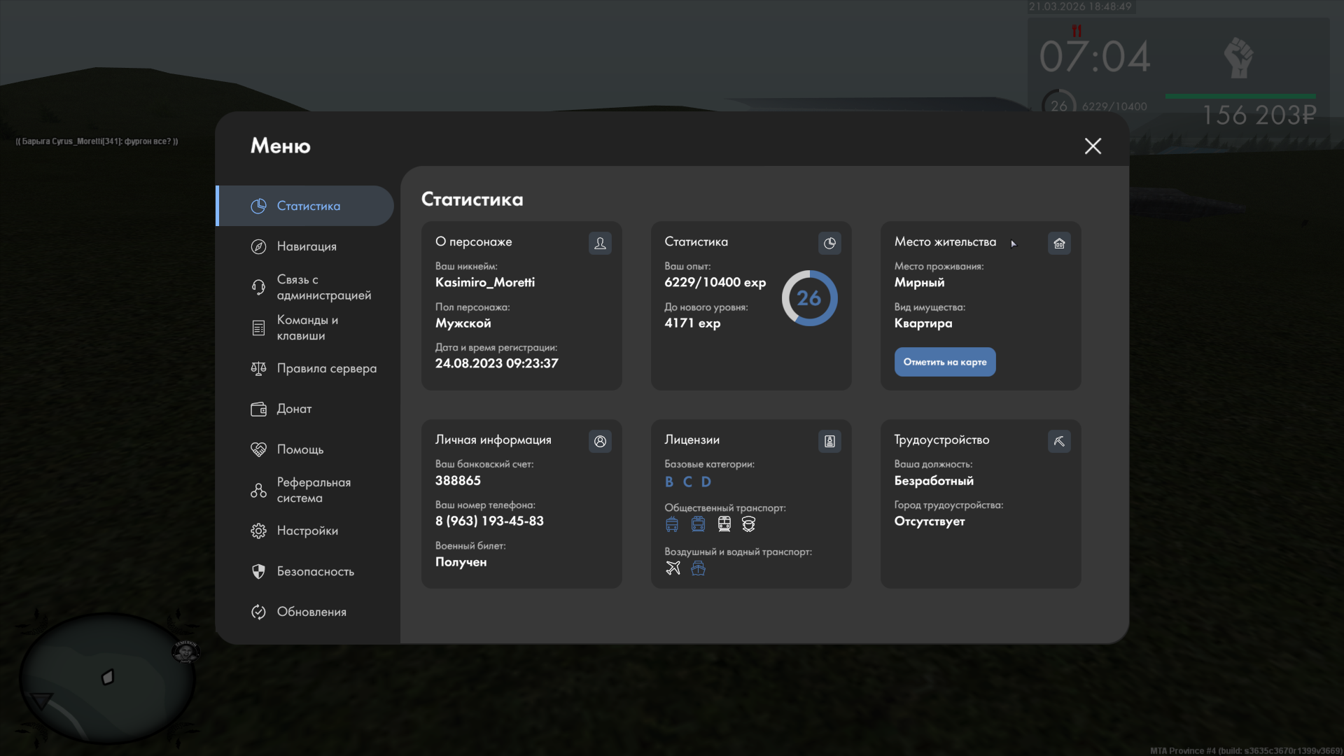Open Безопасность in the sidebar
1344x756 pixels.
coord(315,571)
